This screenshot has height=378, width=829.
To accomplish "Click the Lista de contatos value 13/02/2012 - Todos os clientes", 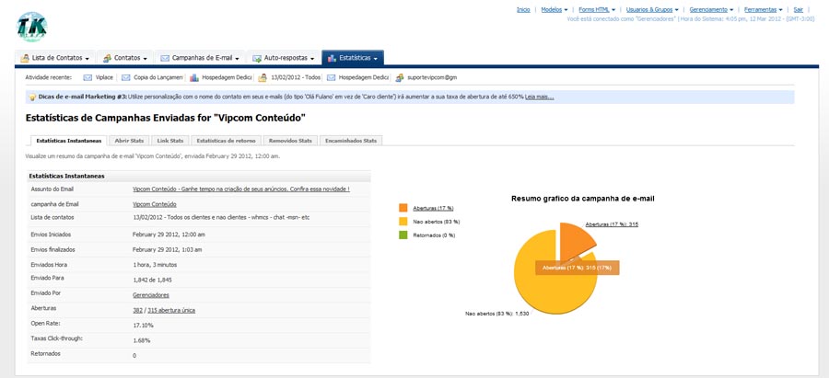I will (x=221, y=217).
